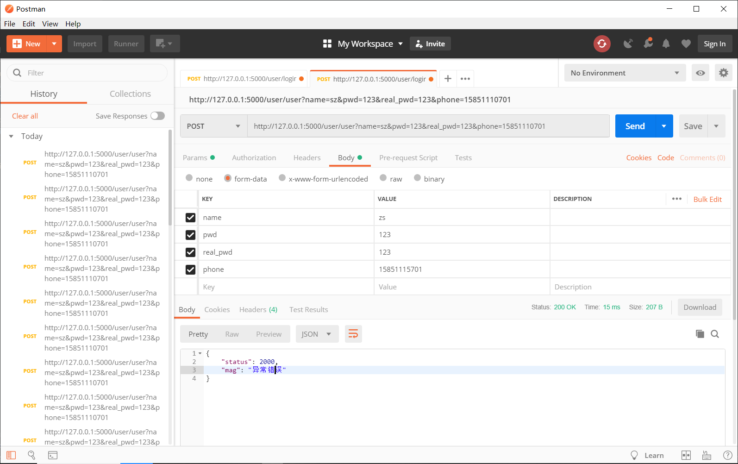Image resolution: width=738 pixels, height=464 pixels.
Task: Open the wrench settings icon
Action: click(x=648, y=43)
